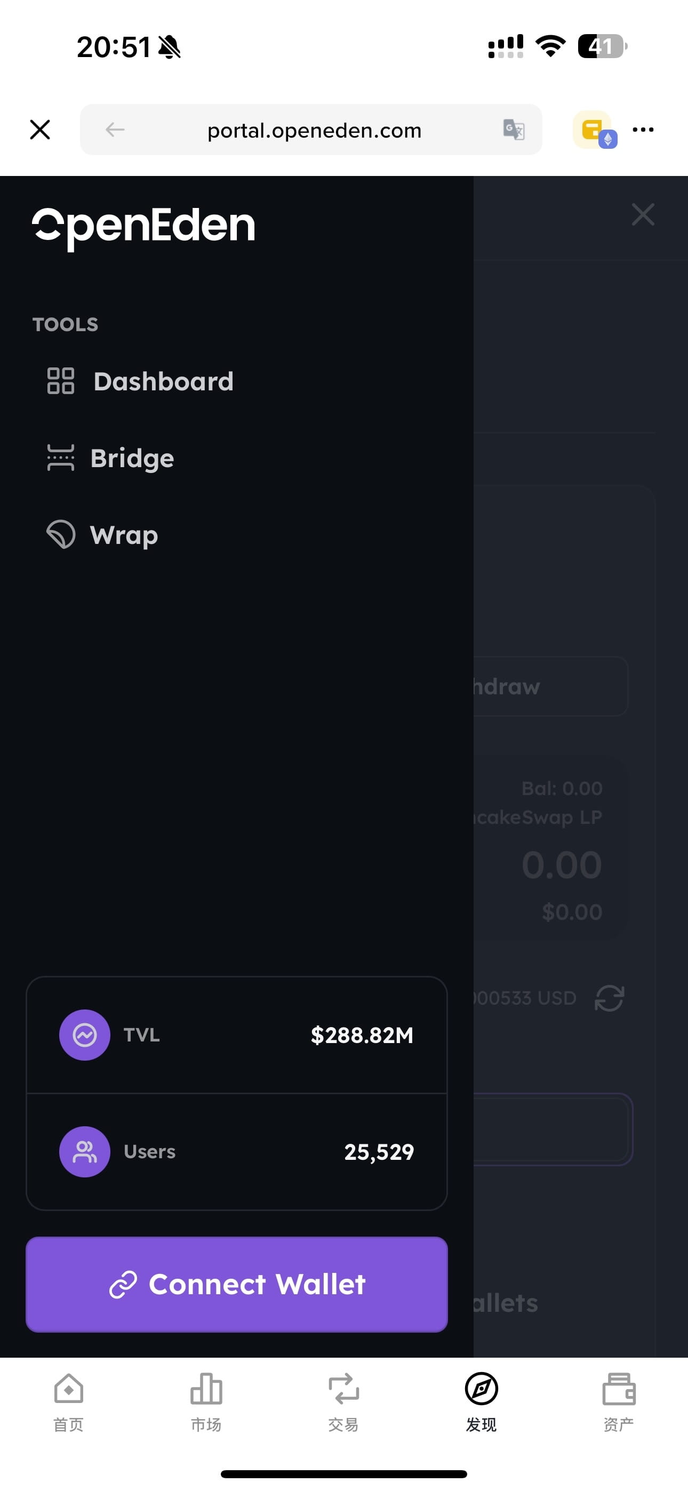Tap the portal.openeden.com address bar

314,130
